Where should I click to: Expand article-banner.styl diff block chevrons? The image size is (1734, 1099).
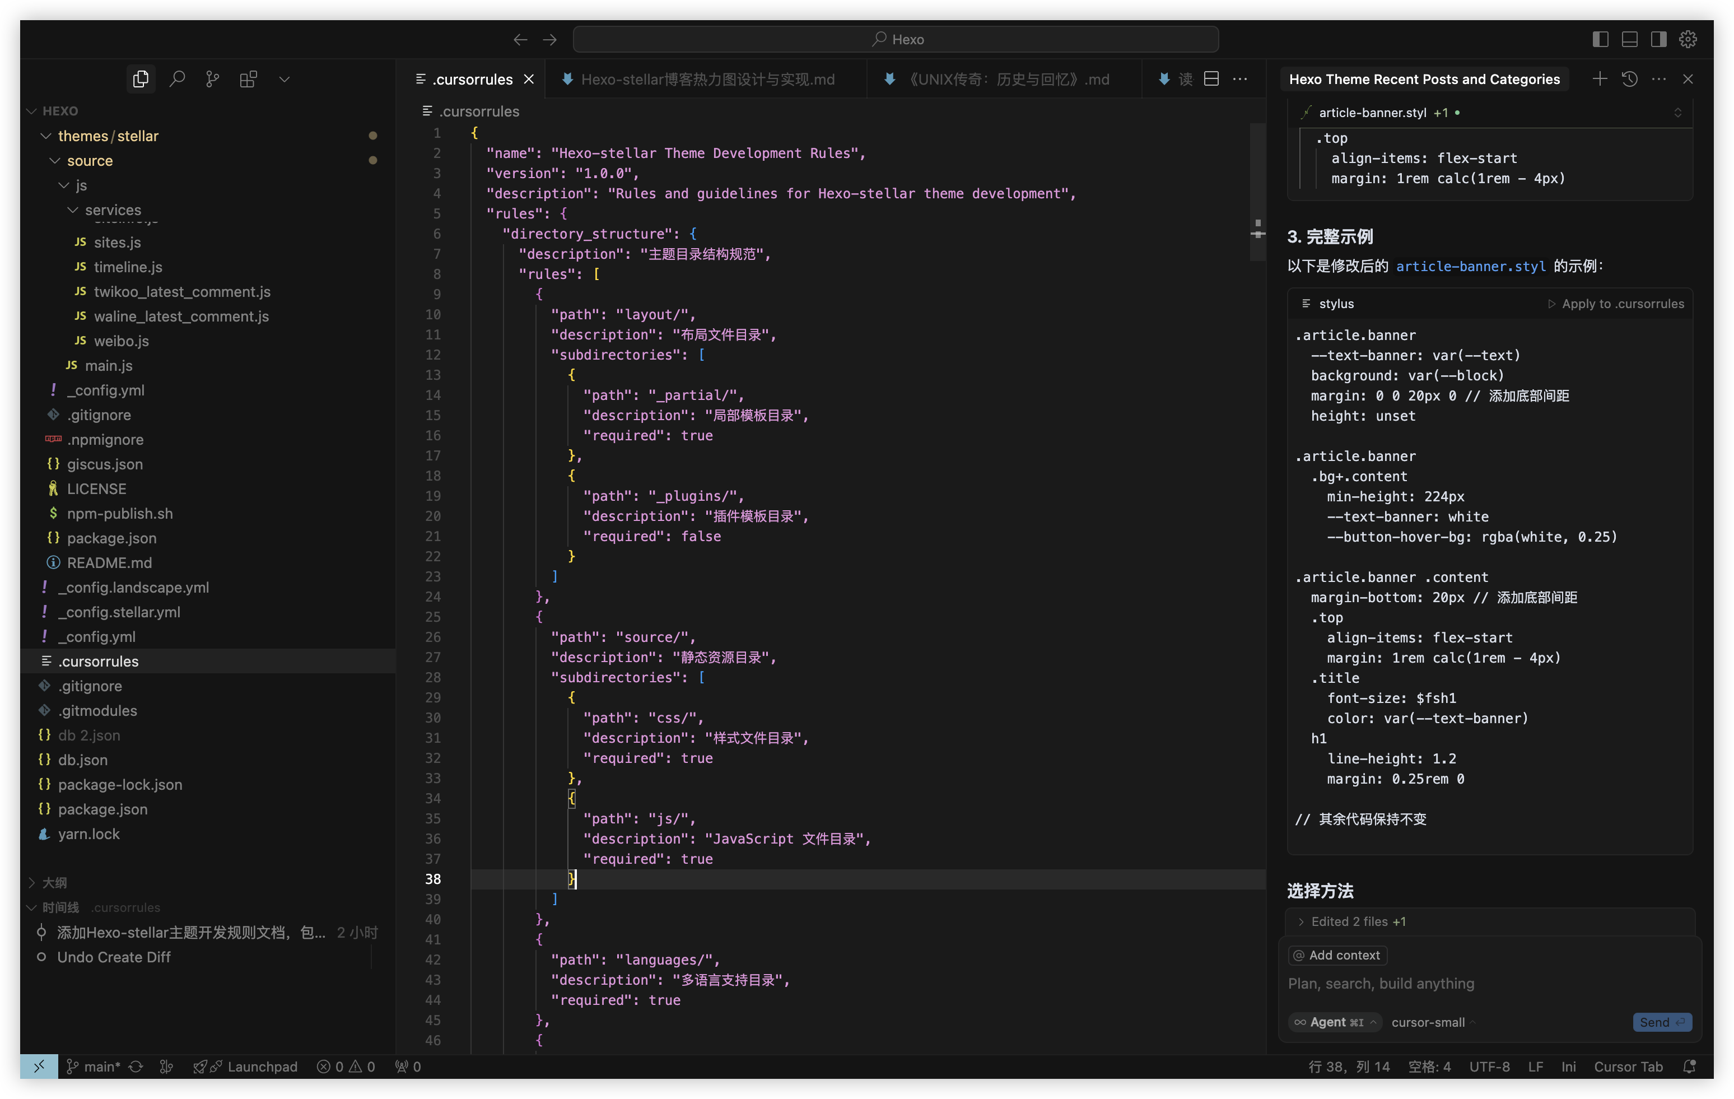point(1677,113)
